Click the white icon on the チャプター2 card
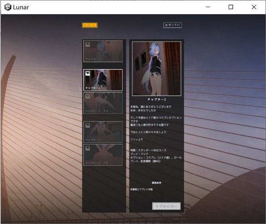266x224 pixels. point(88,74)
